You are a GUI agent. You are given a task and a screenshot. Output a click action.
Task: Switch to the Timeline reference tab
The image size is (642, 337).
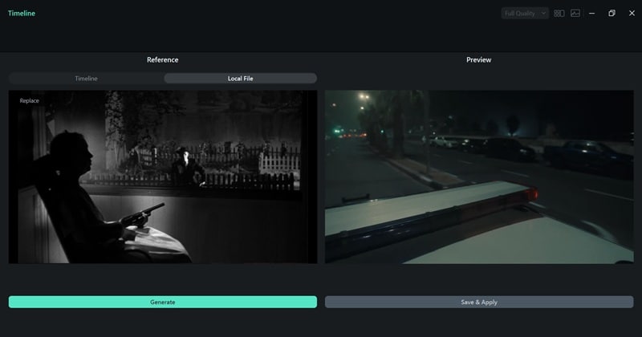point(86,78)
